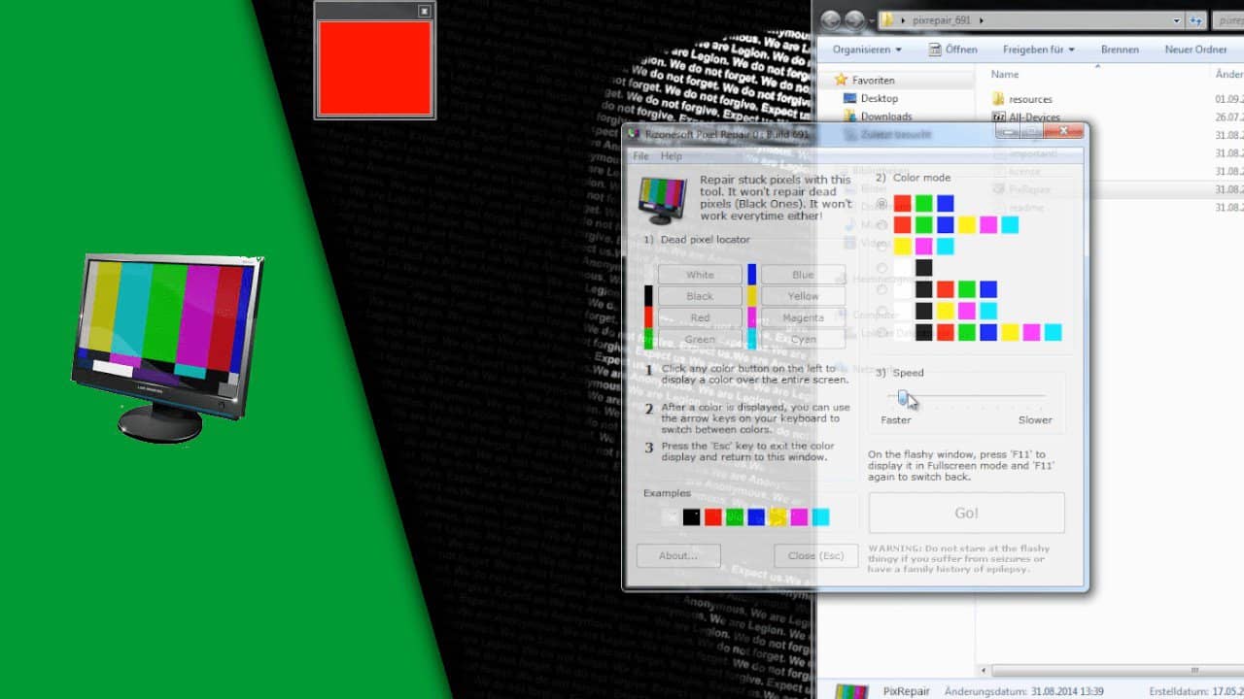This screenshot has height=699, width=1244.
Task: Click the Close (Esc) button
Action: point(816,555)
